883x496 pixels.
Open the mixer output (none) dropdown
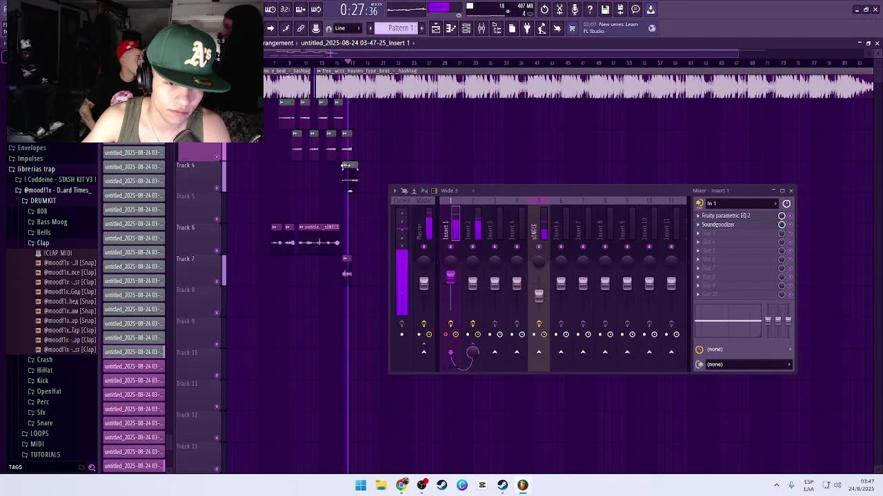[x=748, y=364]
